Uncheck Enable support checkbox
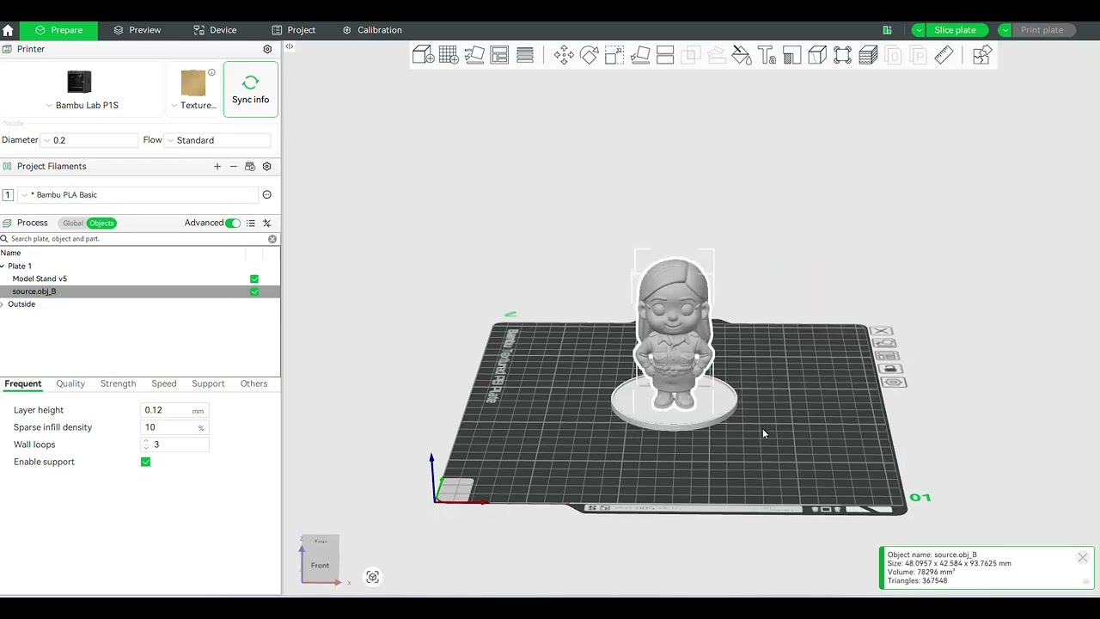This screenshot has height=619, width=1100. point(145,462)
